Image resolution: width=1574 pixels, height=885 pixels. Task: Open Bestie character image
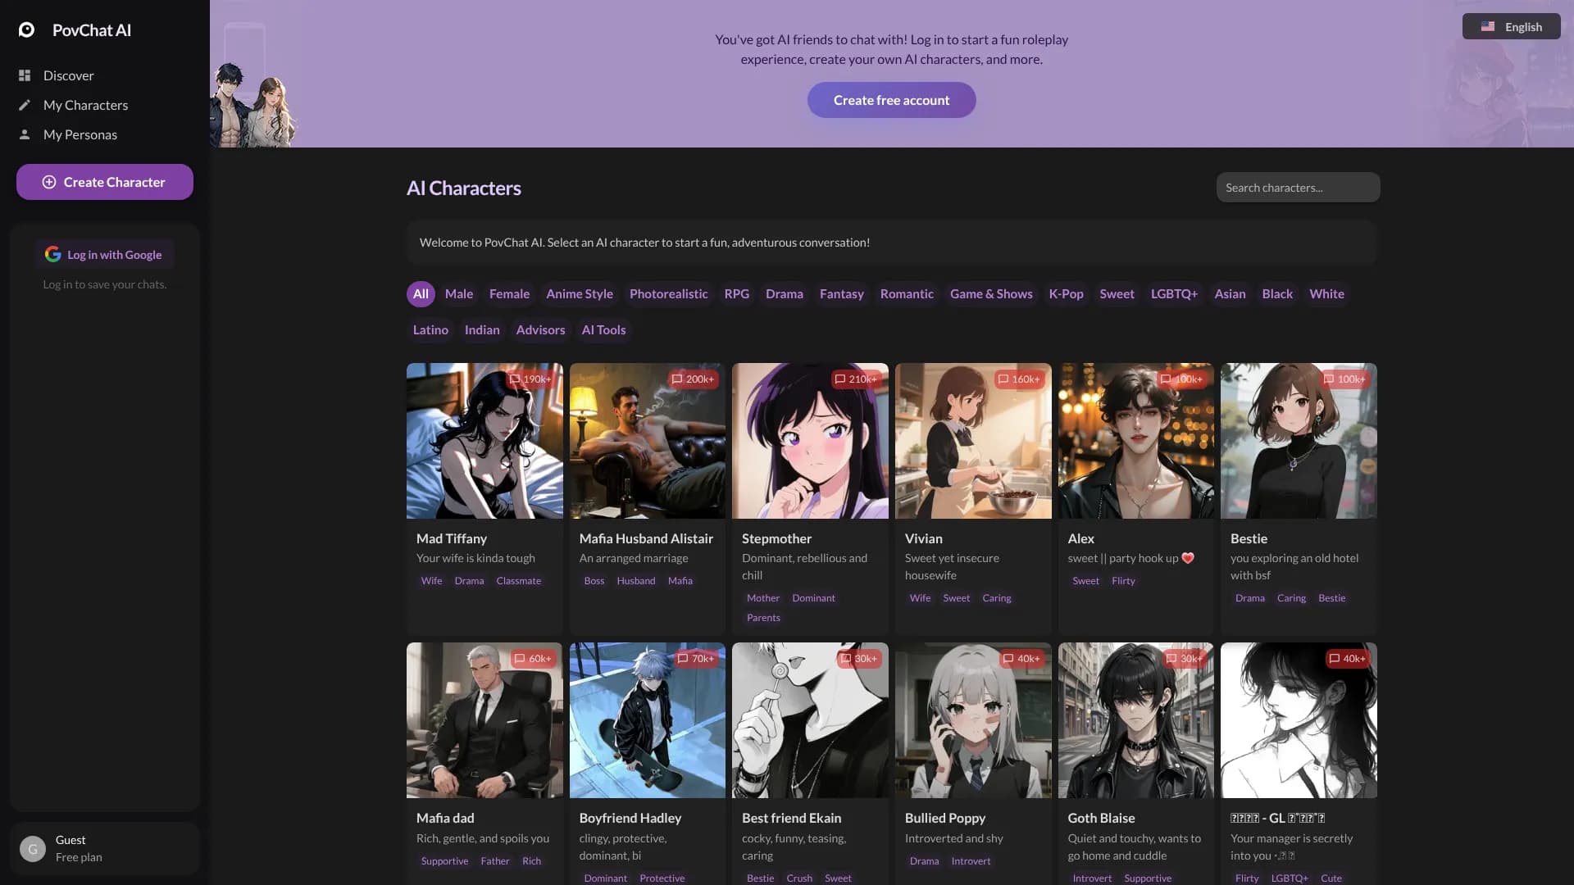tap(1299, 441)
